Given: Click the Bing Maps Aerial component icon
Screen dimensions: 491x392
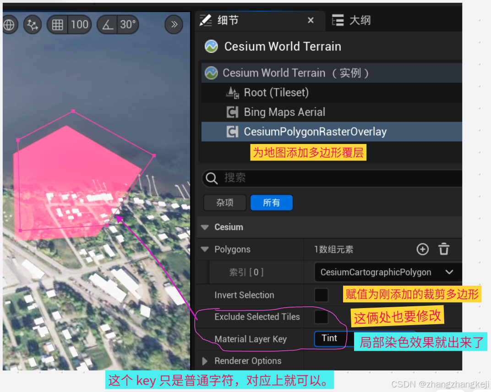Looking at the screenshot, I should click(232, 112).
